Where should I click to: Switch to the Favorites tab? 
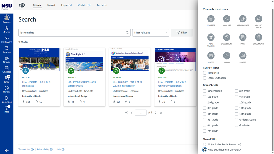pos(102,5)
